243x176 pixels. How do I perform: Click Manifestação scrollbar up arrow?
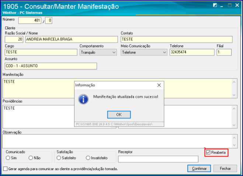(234, 82)
